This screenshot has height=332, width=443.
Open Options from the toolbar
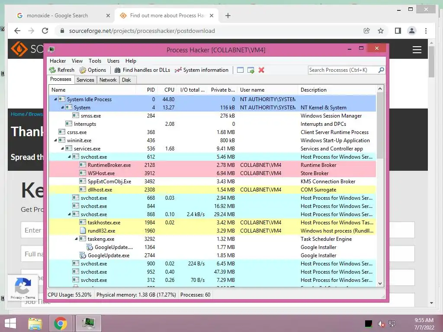pos(93,70)
